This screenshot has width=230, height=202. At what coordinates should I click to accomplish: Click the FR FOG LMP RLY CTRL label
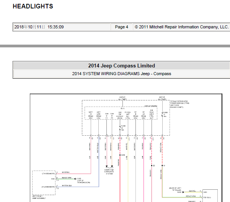point(128,115)
